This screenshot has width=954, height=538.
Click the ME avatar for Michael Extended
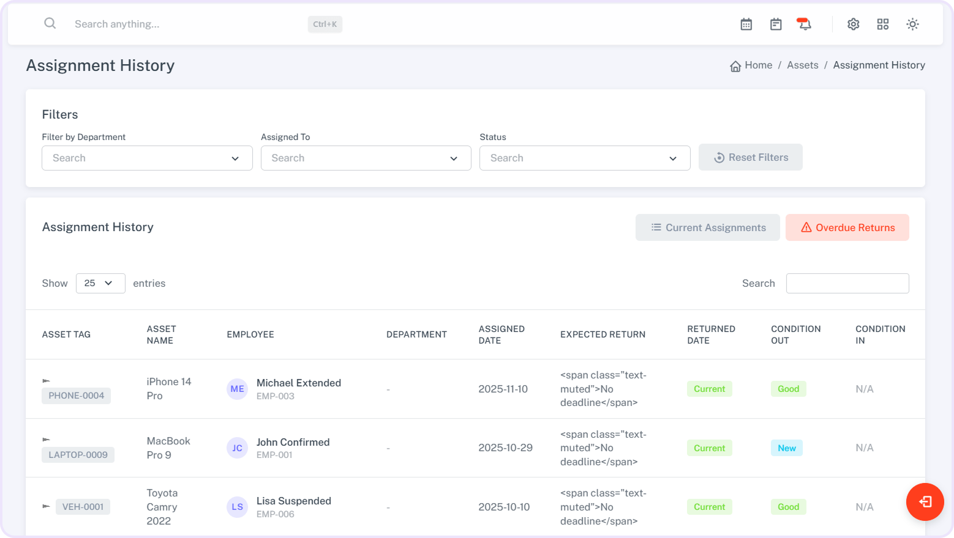[238, 389]
